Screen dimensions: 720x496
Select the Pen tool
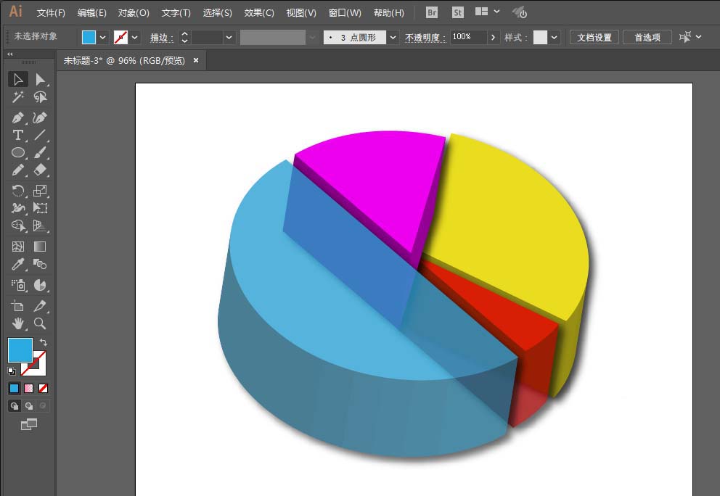18,118
